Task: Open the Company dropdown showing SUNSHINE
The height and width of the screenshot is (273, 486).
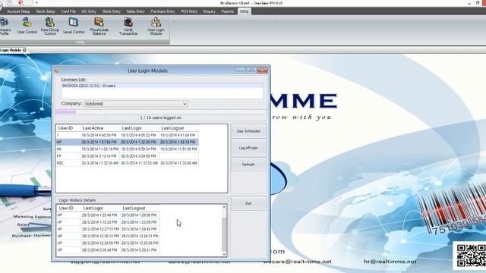Action: pos(136,104)
